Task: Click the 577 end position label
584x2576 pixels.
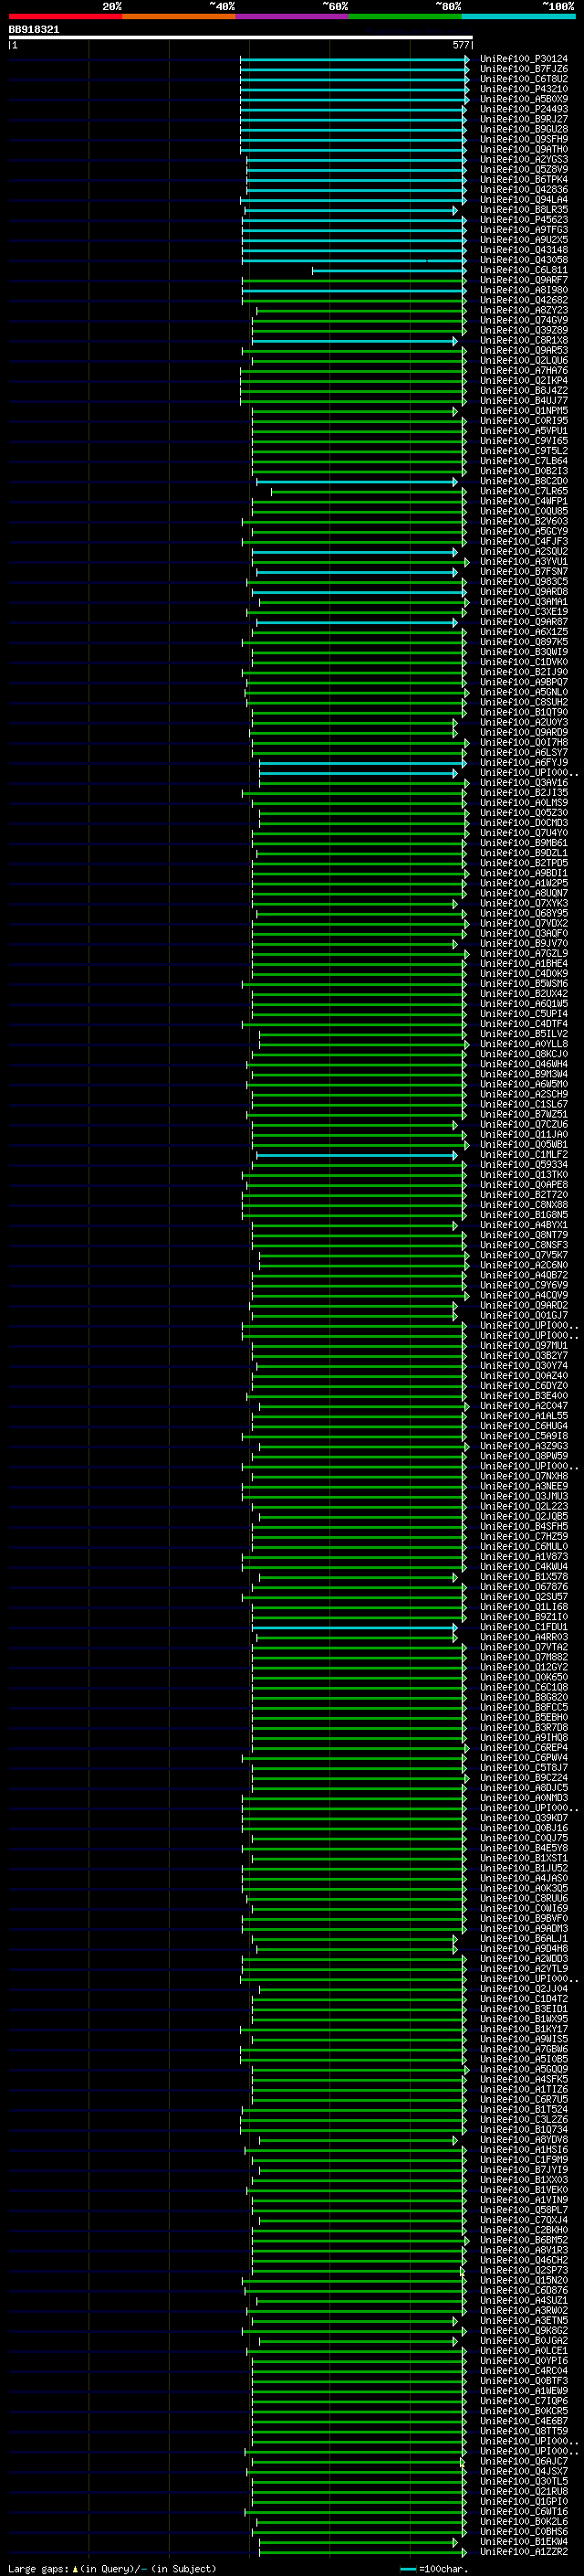Action: pos(460,45)
